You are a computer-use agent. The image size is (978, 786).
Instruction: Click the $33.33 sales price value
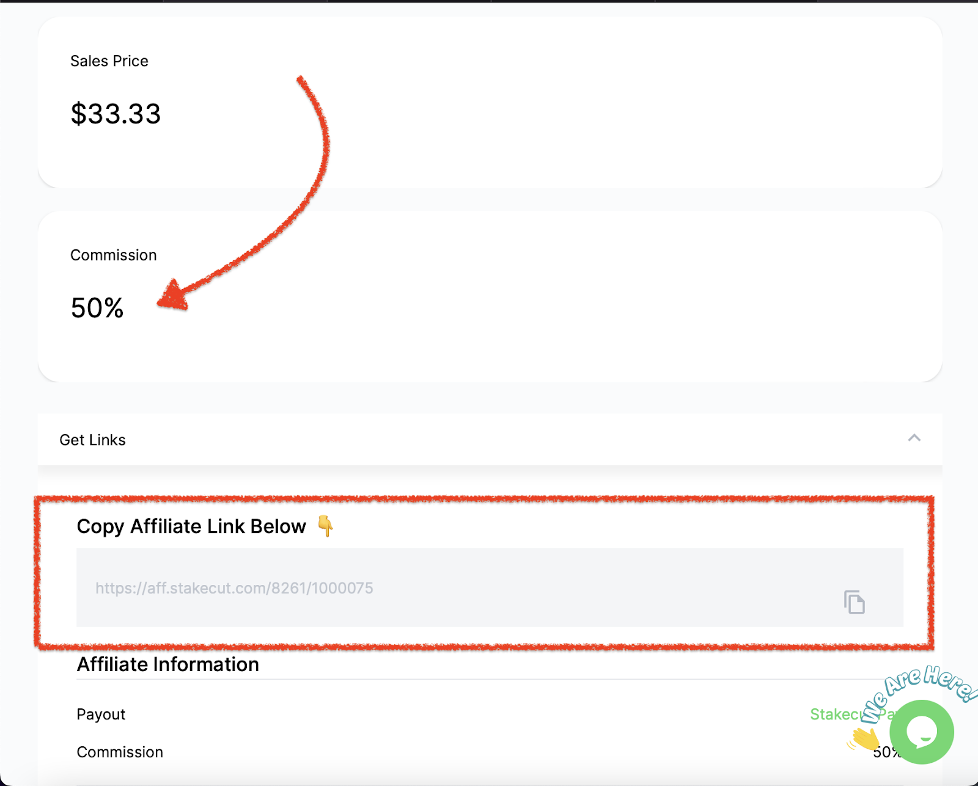point(116,114)
